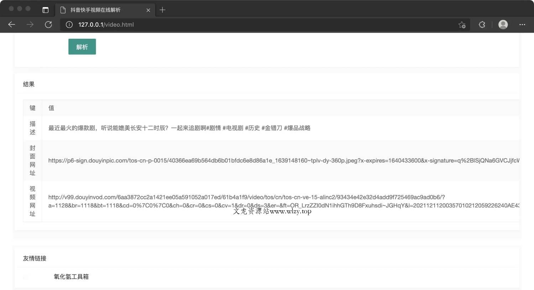Open the 氧化氢工具箱 friendly link
Image resolution: width=534 pixels, height=290 pixels.
pos(71,276)
